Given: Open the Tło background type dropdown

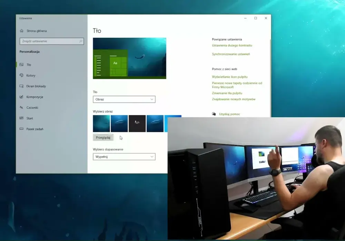Looking at the screenshot, I should 124,99.
